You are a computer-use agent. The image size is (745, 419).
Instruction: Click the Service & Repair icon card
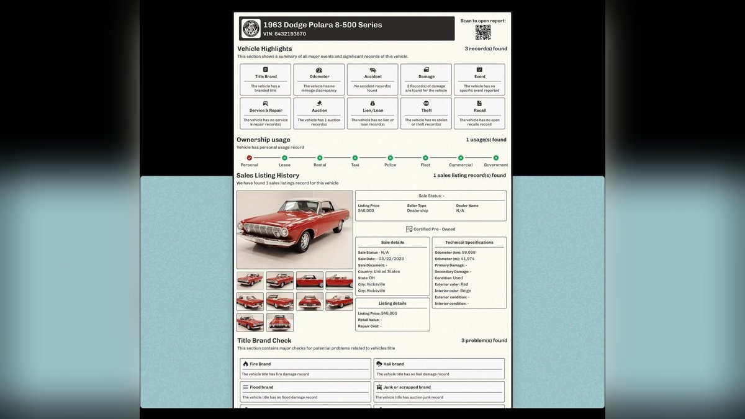pos(266,114)
